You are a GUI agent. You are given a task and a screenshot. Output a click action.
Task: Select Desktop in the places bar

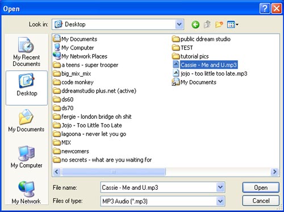pos(27,88)
